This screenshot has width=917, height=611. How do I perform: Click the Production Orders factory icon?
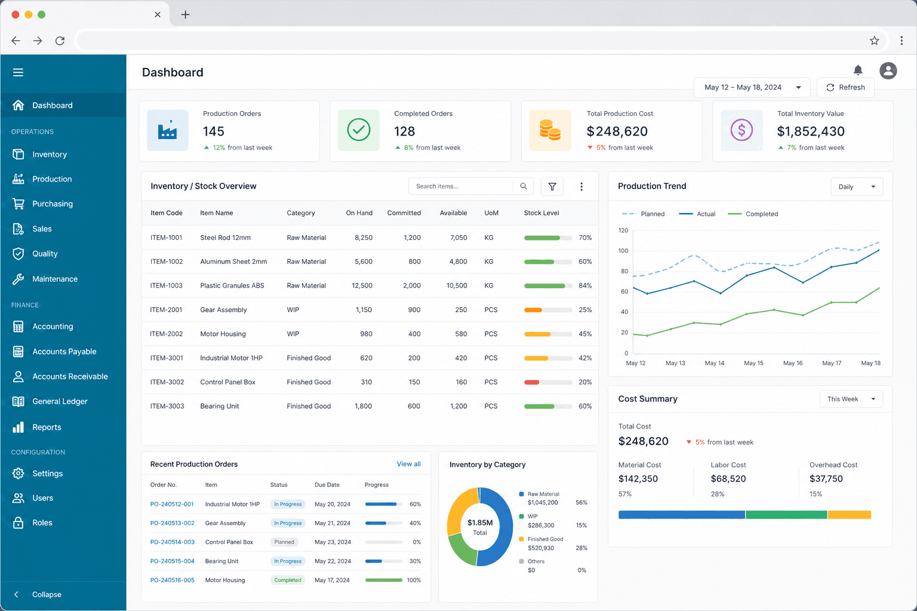(x=168, y=130)
